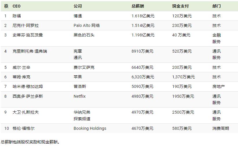Click cash payment 580万美元
The width and height of the screenshot is (238, 148).
tap(182, 128)
